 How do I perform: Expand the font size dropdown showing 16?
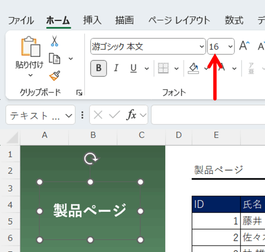click(x=230, y=47)
